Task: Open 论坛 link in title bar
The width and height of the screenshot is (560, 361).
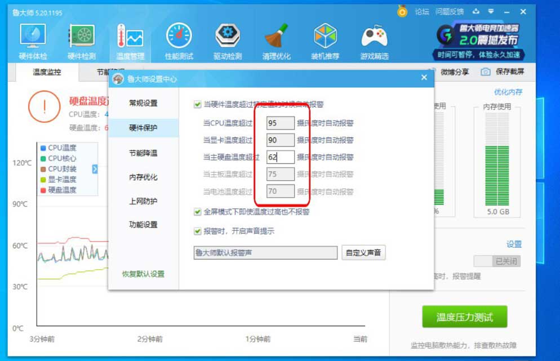Action: (x=422, y=12)
